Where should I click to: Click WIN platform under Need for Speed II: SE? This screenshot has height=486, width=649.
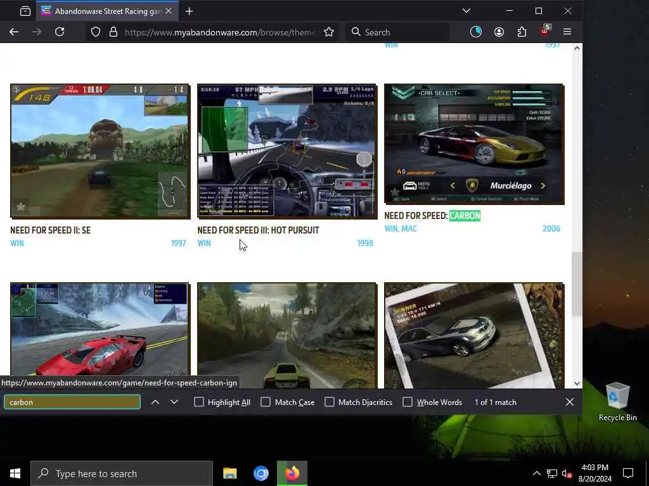[17, 243]
